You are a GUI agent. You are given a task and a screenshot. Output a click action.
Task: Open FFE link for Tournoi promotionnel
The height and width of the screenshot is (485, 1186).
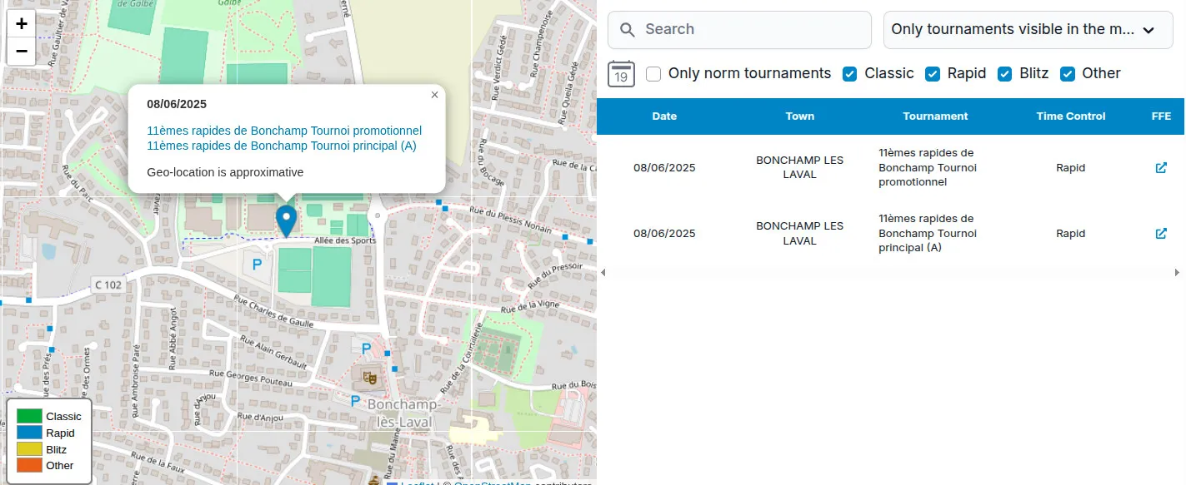1161,167
